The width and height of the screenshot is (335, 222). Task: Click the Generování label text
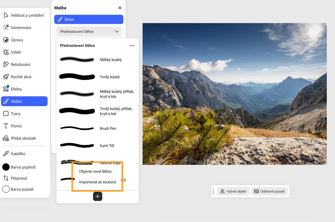click(x=21, y=28)
